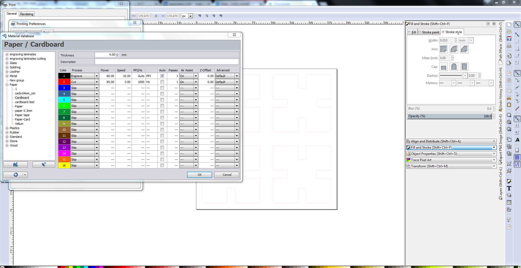Open Air Assist dropdown for color 2
This screenshot has height=268, width=521.
195,82
